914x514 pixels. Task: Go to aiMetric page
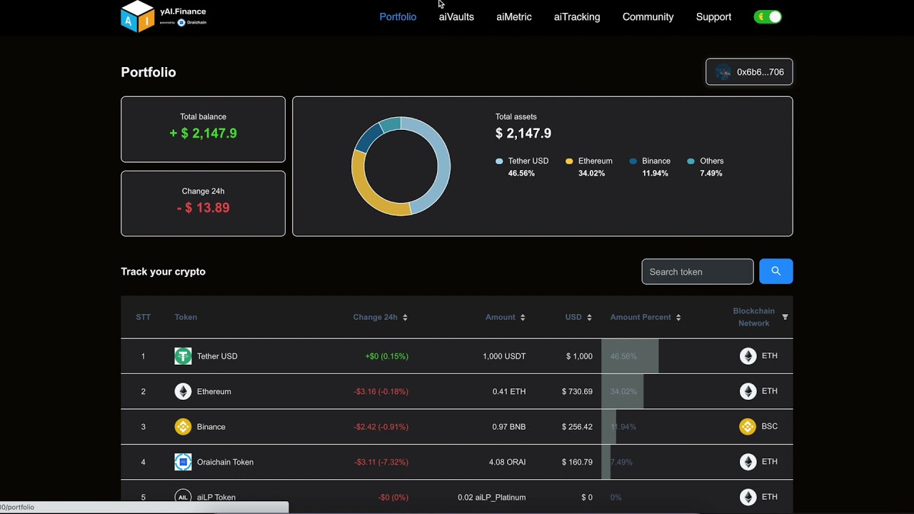(514, 17)
